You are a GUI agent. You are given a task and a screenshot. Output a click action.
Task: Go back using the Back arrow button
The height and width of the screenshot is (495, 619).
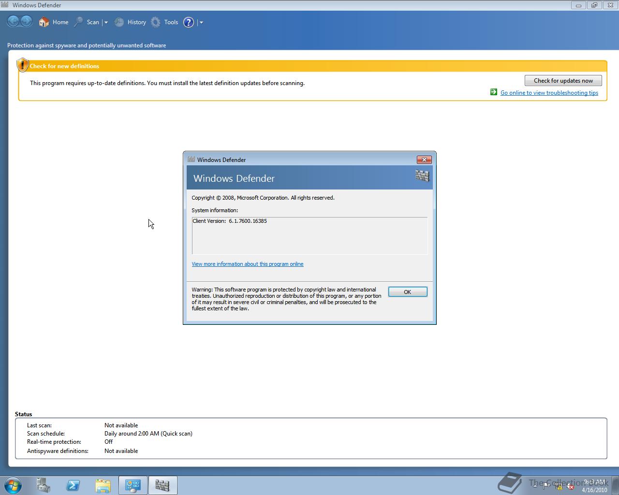click(14, 22)
